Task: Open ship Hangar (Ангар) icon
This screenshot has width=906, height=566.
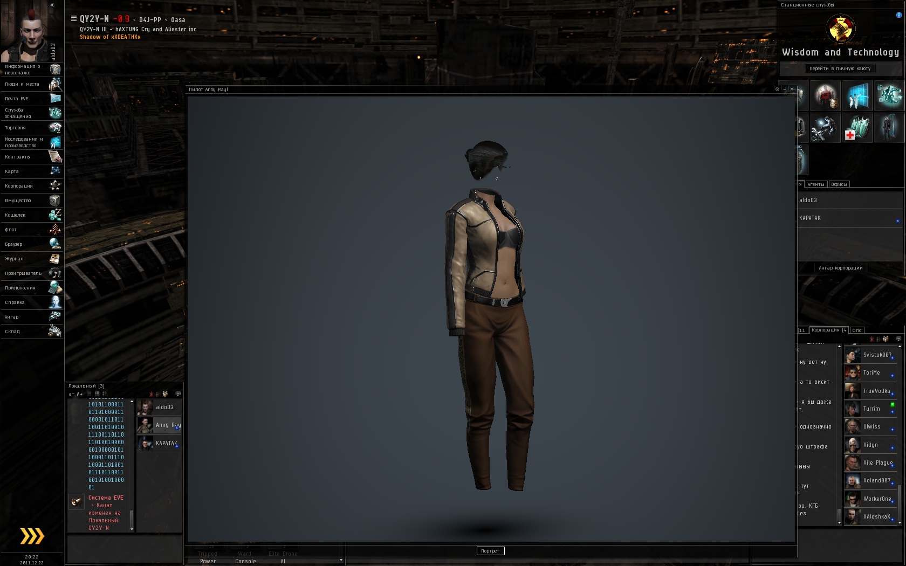Action: (55, 316)
